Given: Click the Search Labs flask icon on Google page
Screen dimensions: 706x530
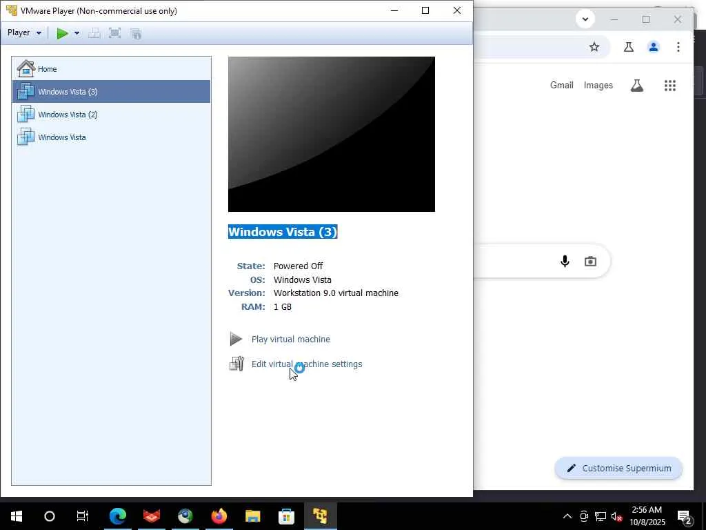Looking at the screenshot, I should (636, 85).
